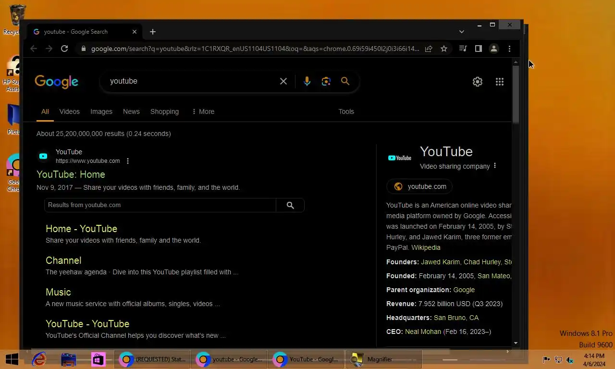Open the search Tools options
The width and height of the screenshot is (615, 369).
pos(346,111)
